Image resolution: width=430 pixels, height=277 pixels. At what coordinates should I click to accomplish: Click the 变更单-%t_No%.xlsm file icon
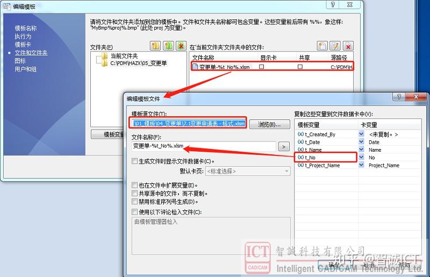[195, 67]
